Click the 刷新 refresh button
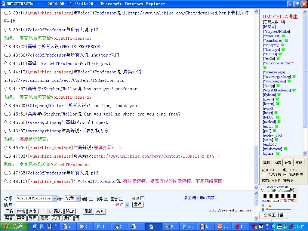Screen dimensions: 308x231 click(x=88, y=211)
